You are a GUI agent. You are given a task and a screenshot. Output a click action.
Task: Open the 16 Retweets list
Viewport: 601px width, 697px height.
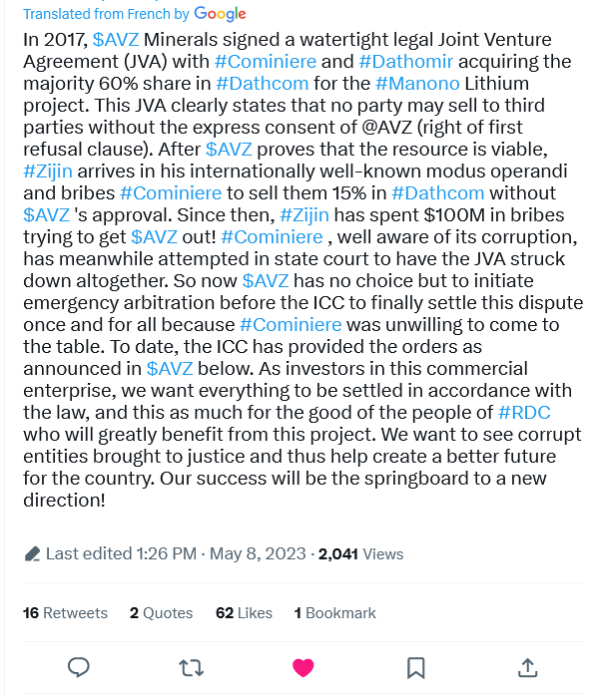[x=66, y=613]
